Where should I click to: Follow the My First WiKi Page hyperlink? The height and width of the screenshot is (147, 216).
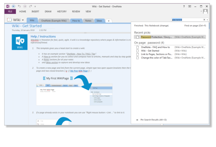79,71
